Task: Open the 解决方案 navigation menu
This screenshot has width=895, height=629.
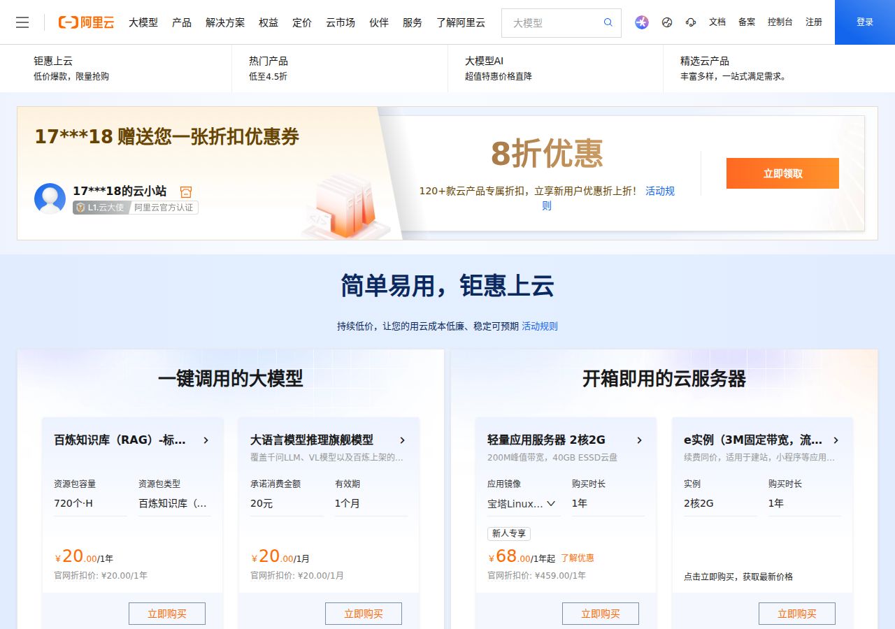Action: pyautogui.click(x=225, y=22)
